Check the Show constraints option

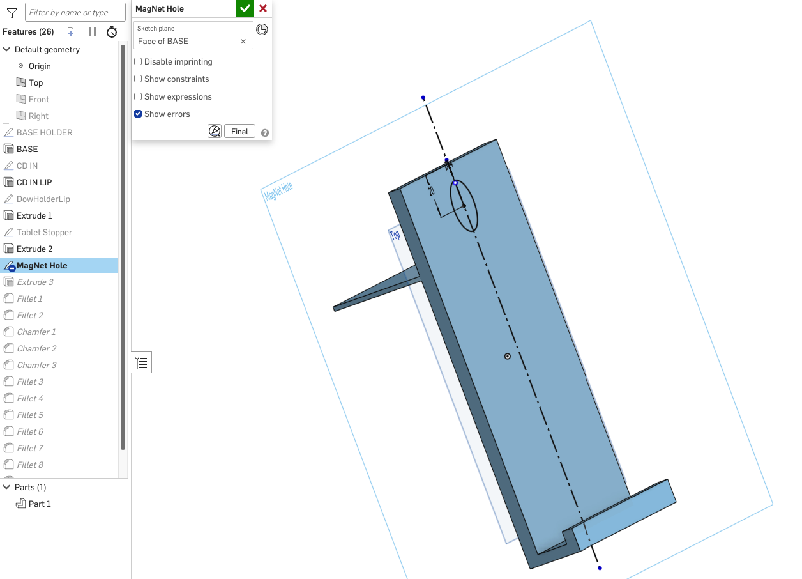tap(138, 79)
